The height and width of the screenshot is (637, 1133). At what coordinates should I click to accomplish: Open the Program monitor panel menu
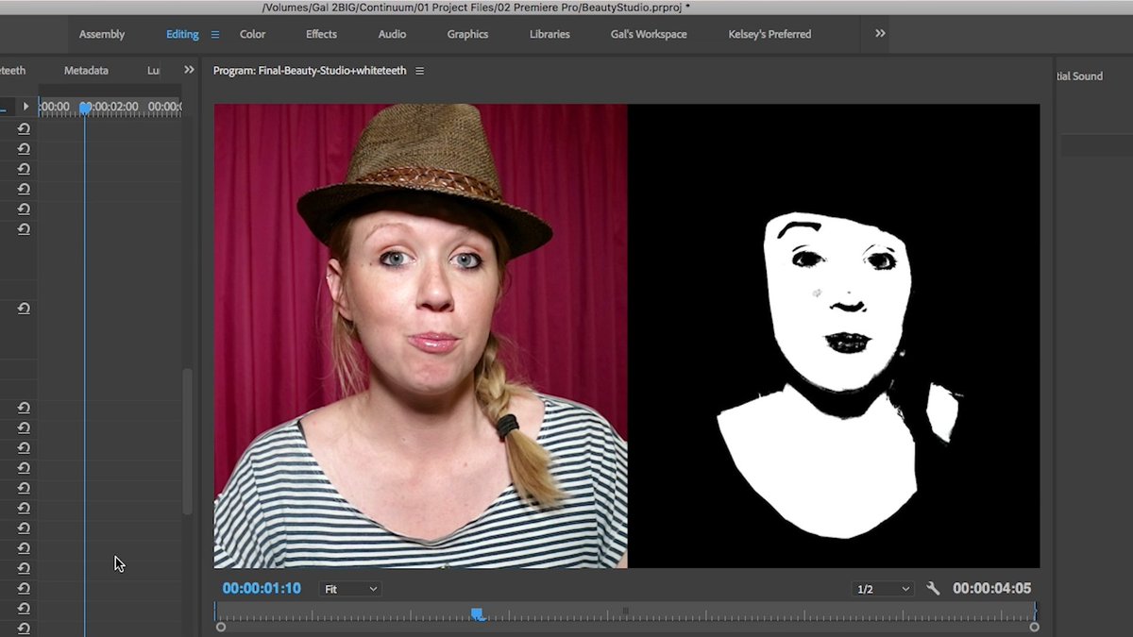click(x=420, y=71)
